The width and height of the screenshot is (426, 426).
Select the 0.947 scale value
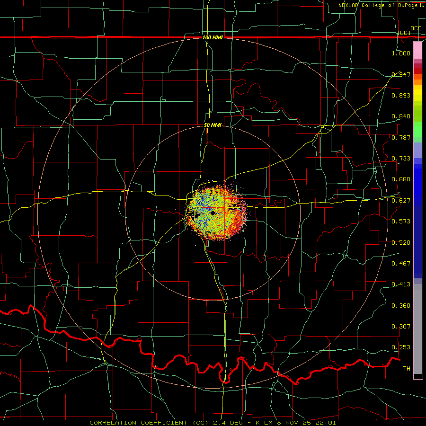tap(401, 74)
